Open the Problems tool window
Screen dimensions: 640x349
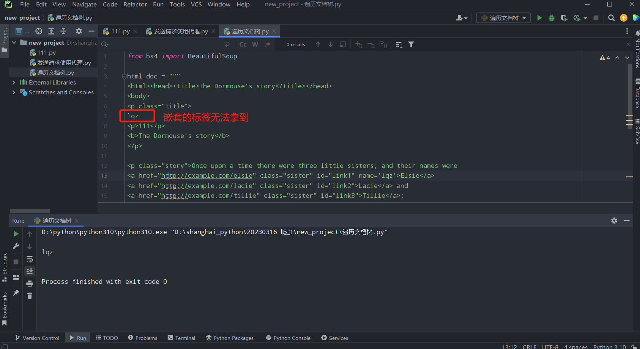point(142,338)
